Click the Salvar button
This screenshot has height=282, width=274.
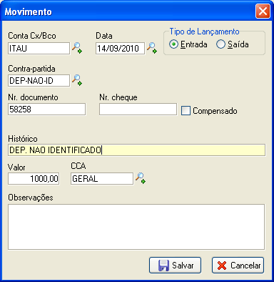175,266
